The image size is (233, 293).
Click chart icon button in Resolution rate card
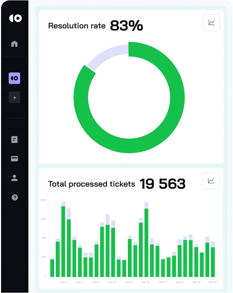pos(211,22)
